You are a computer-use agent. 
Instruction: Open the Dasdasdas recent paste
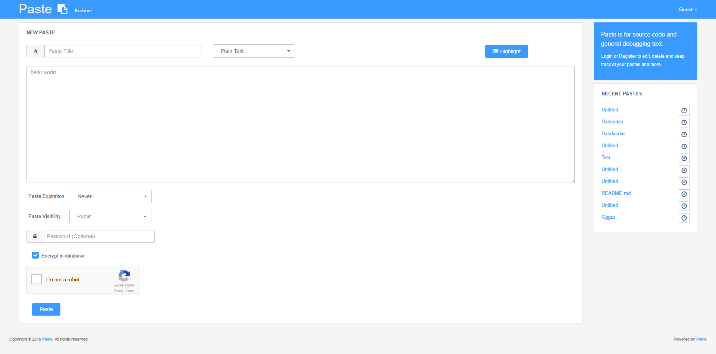coord(613,133)
